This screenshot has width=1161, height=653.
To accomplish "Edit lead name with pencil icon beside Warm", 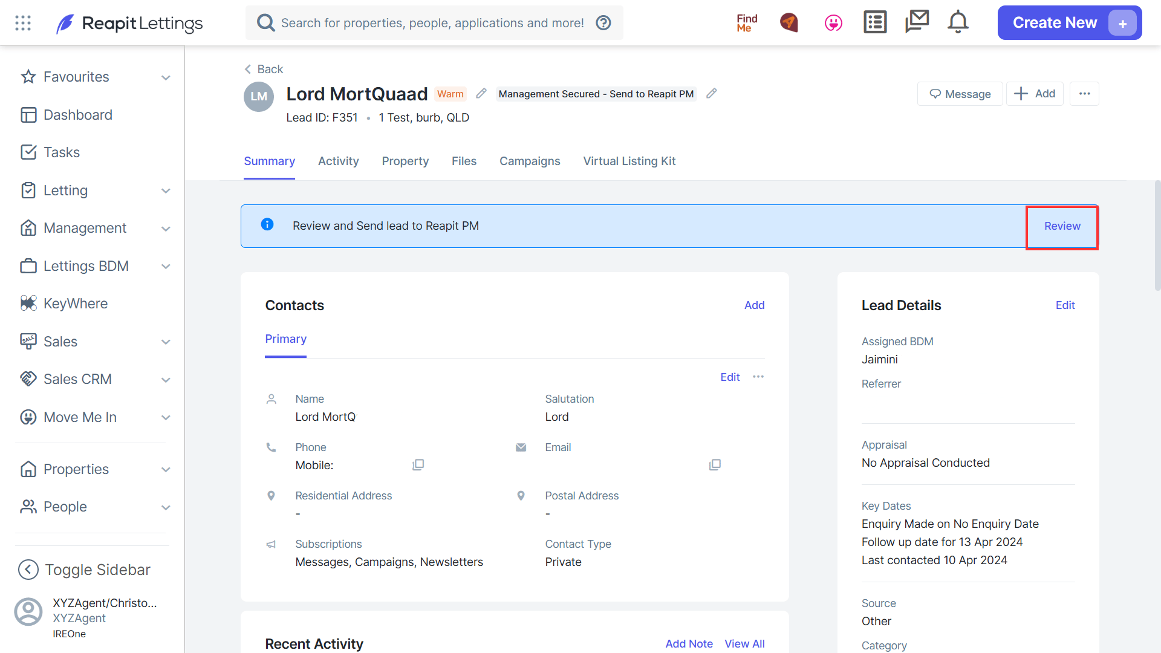I will coord(481,94).
